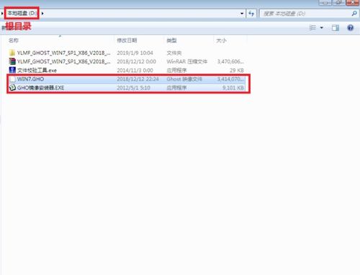Select the WIN7.GHO file icon
This screenshot has width=360, height=275.
coord(13,79)
